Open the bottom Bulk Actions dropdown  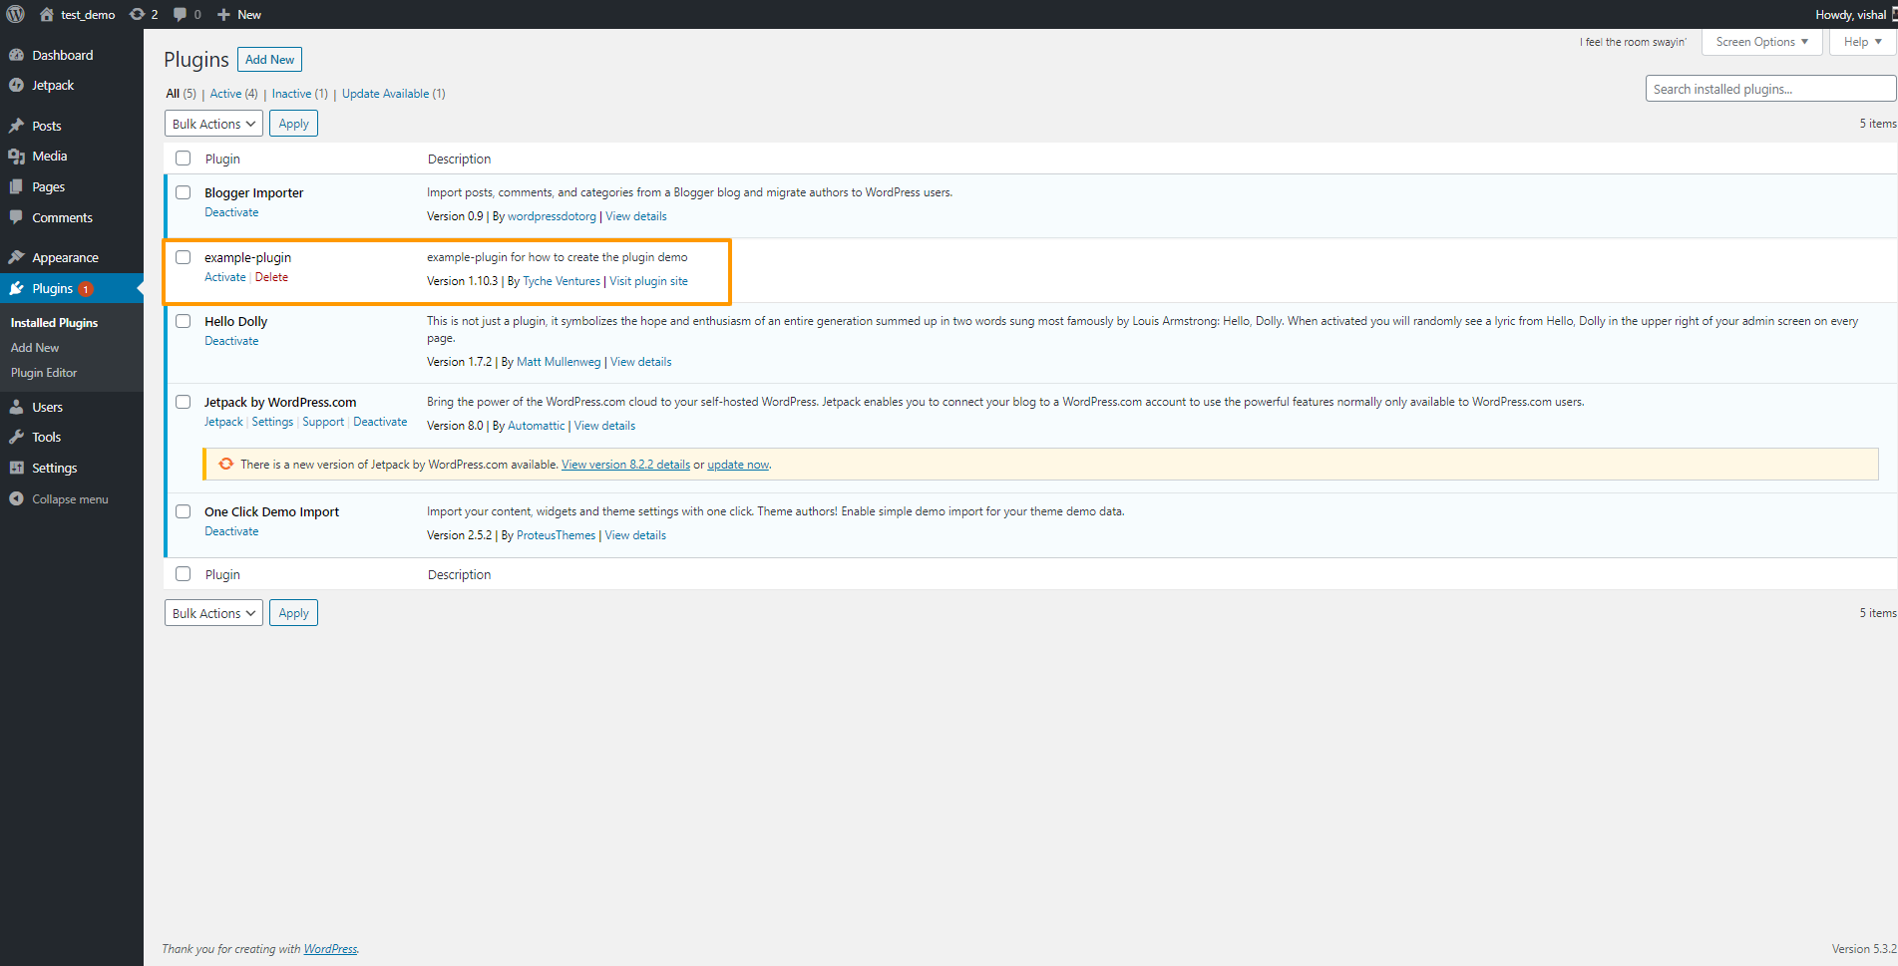click(x=213, y=613)
